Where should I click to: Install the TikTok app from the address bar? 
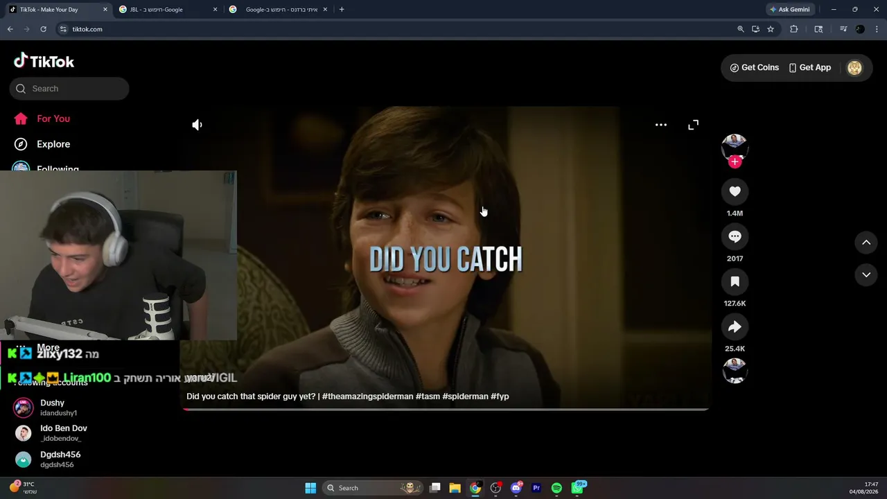click(755, 29)
